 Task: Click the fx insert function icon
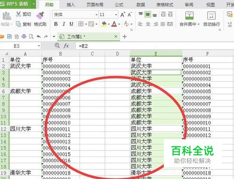[x=66, y=46]
